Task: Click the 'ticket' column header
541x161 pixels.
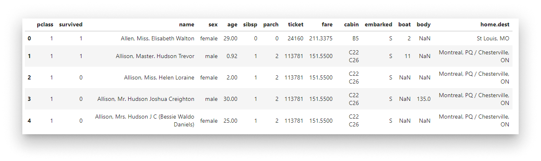Action: click(296, 25)
